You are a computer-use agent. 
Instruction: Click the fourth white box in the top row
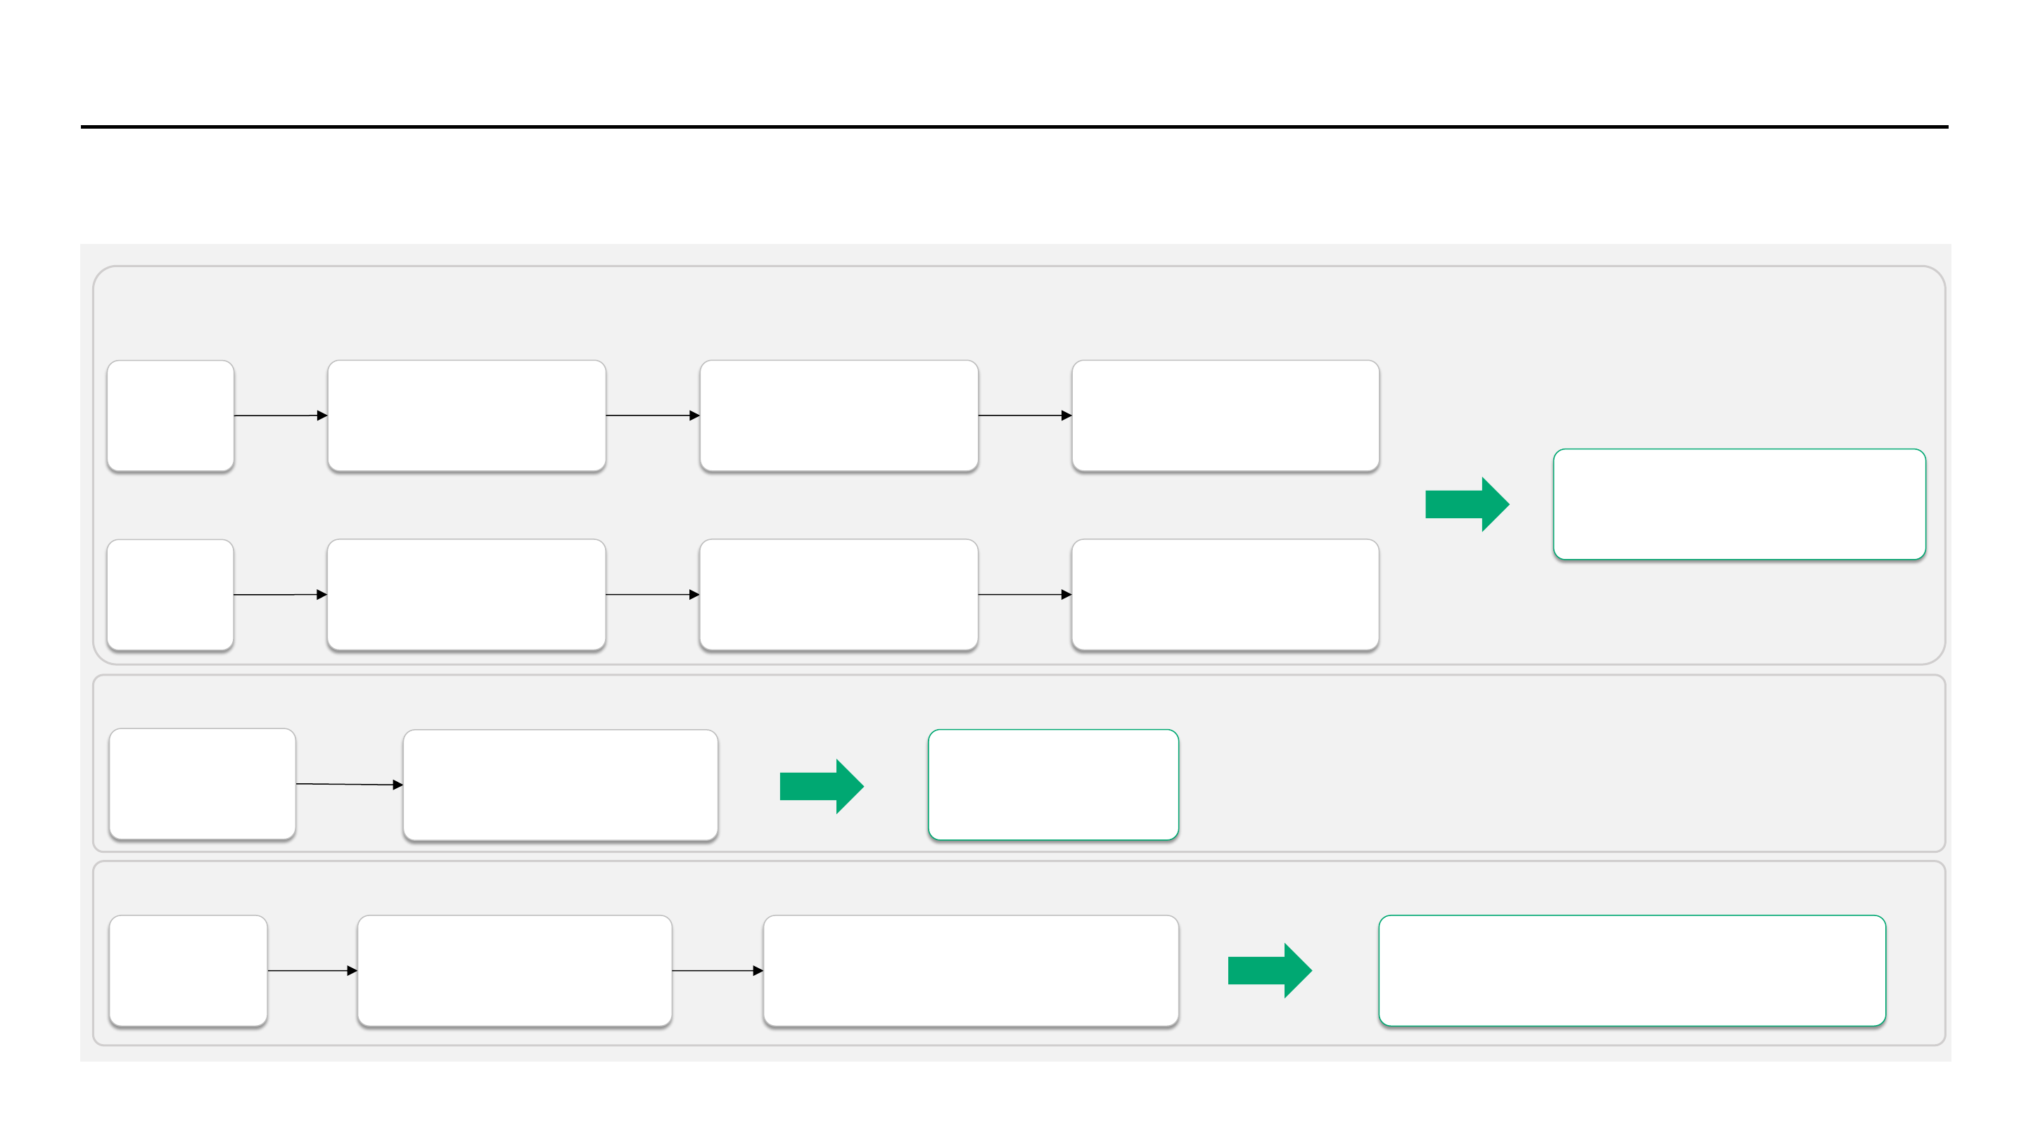coord(1225,415)
